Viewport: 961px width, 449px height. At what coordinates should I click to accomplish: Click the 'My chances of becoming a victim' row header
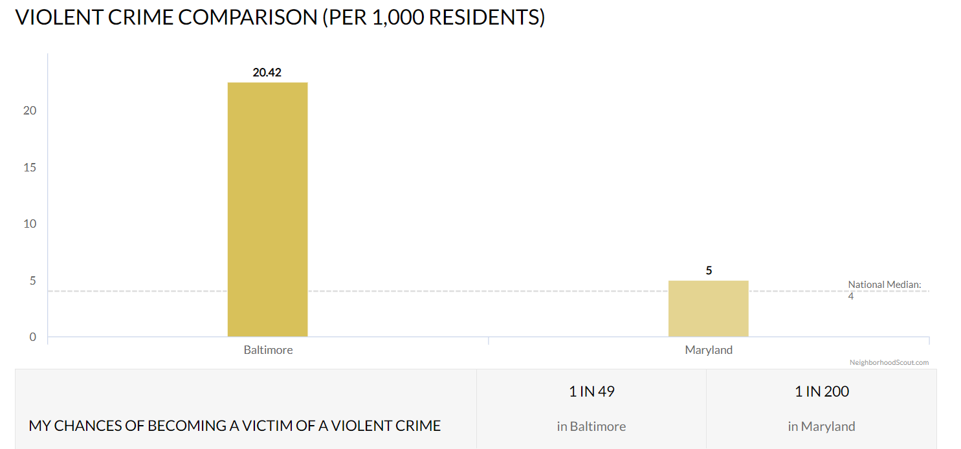coord(235,426)
